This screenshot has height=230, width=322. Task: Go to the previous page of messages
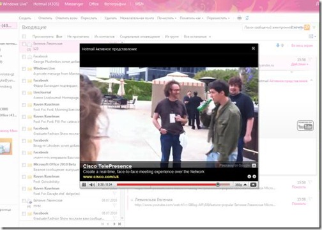click(108, 224)
